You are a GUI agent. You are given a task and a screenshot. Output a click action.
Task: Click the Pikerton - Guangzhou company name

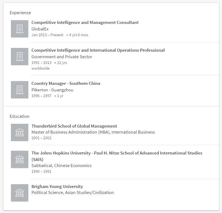(x=52, y=90)
